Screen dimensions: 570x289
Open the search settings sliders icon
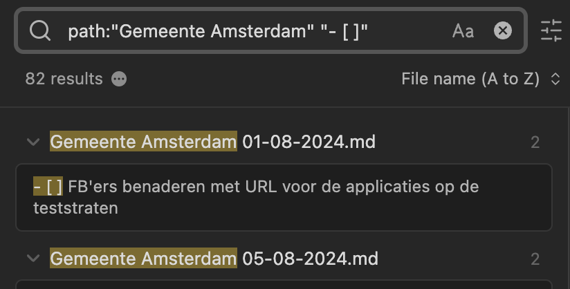click(x=551, y=30)
